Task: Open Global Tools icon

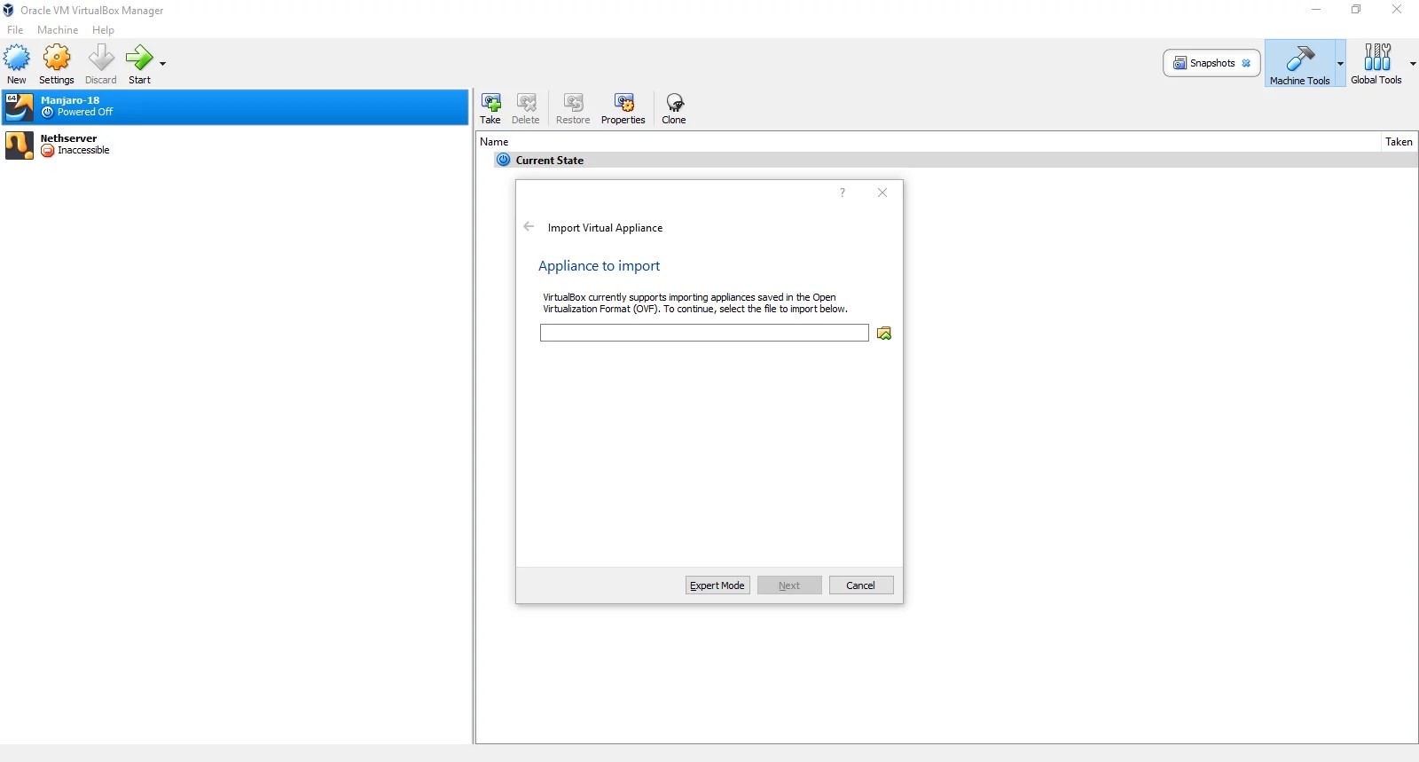Action: tap(1377, 58)
